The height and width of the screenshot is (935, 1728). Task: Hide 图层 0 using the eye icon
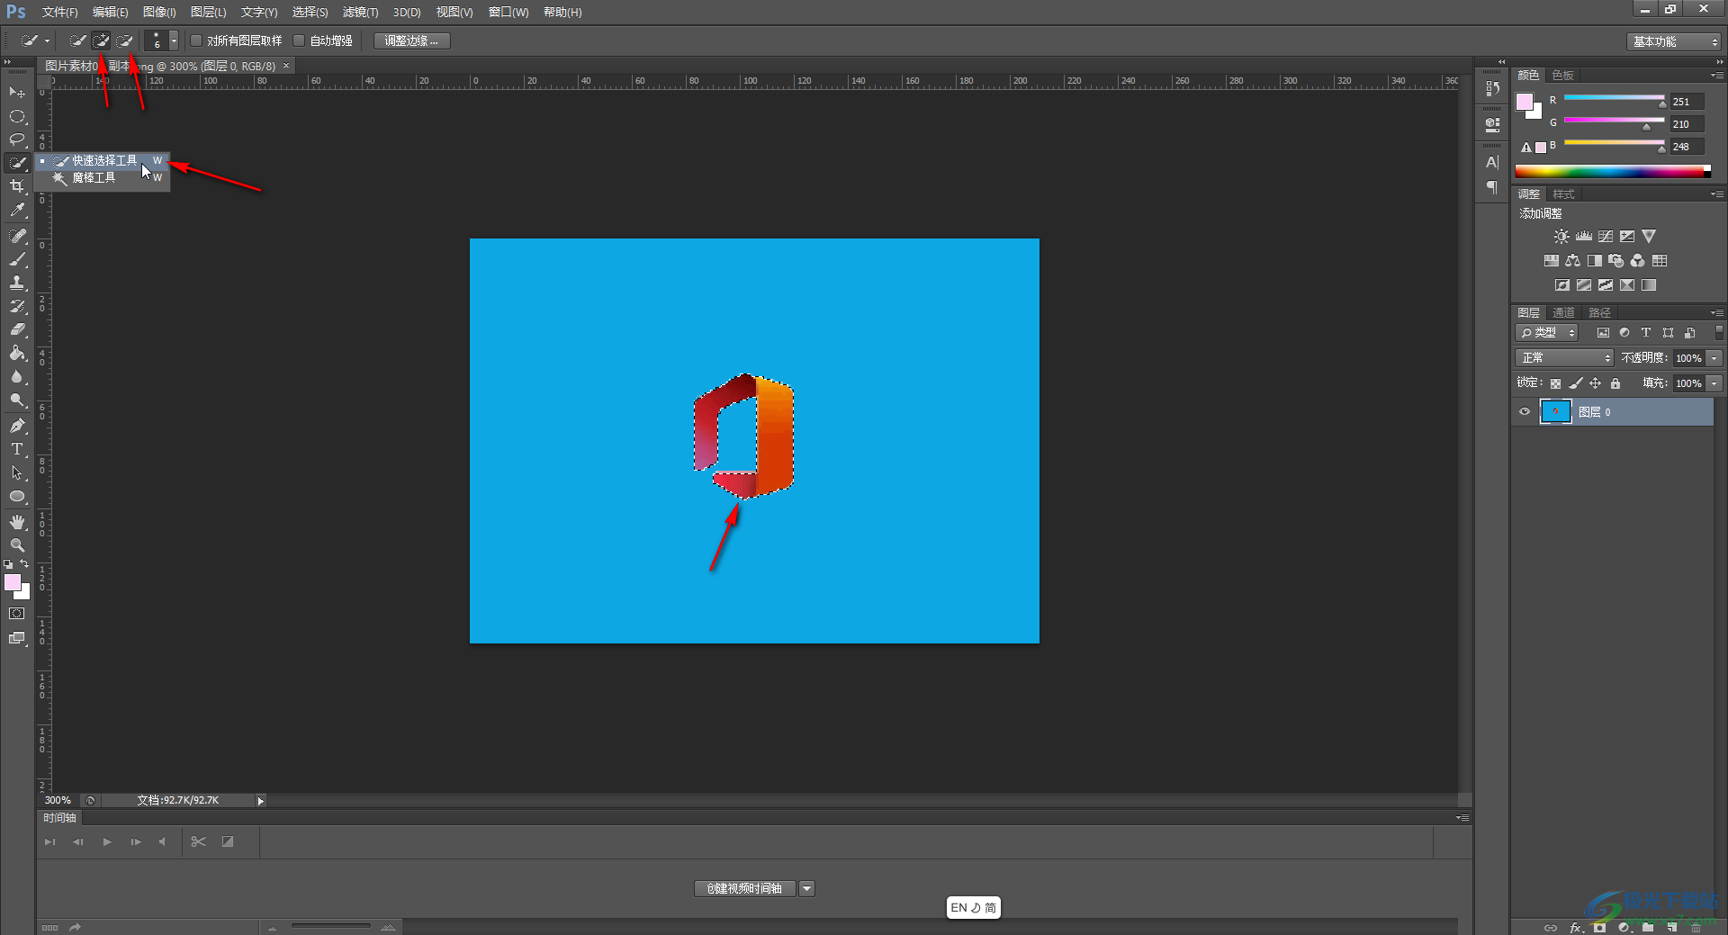(1525, 412)
